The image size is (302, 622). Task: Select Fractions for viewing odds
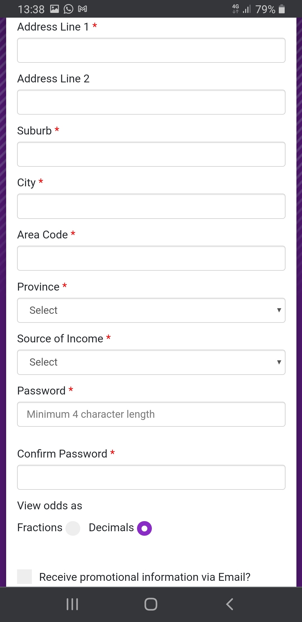(x=73, y=527)
